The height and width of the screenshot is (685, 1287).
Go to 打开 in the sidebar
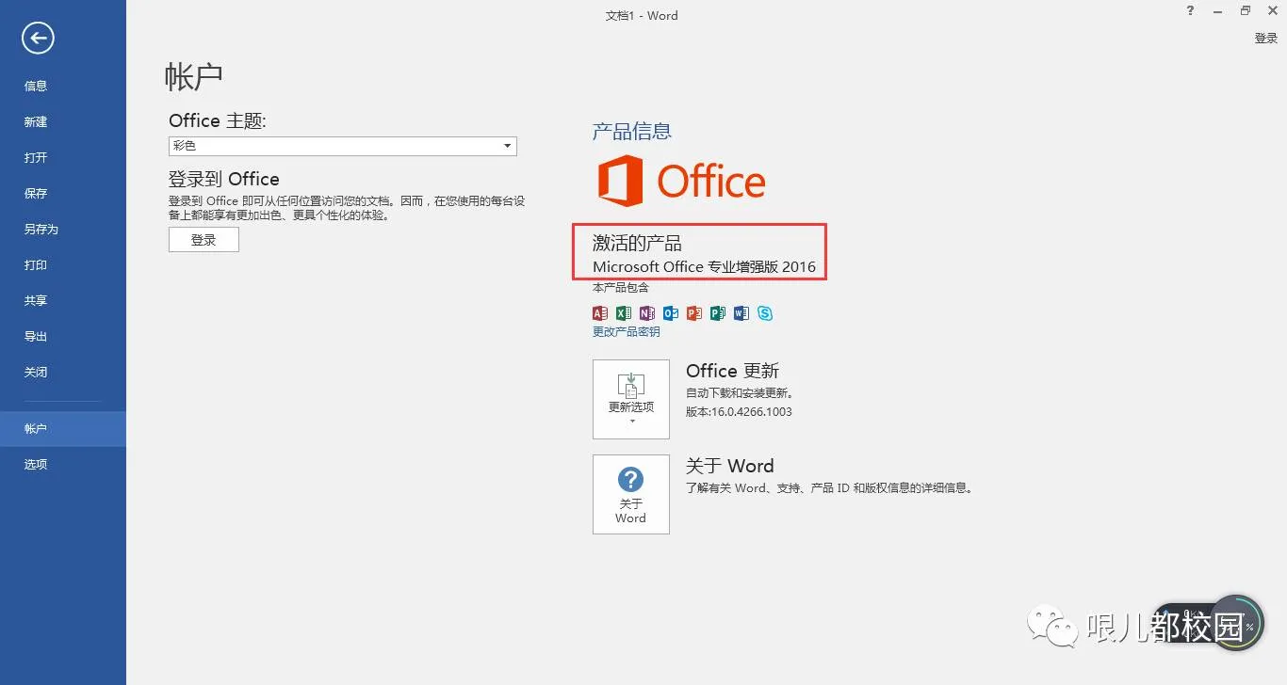[x=63, y=157]
